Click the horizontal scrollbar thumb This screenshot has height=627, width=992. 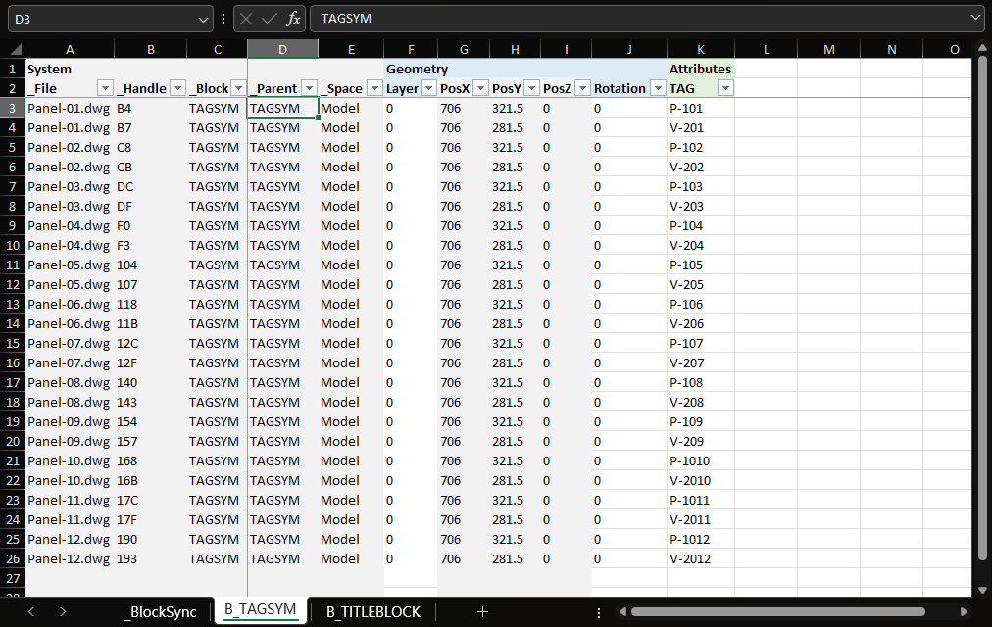[778, 612]
